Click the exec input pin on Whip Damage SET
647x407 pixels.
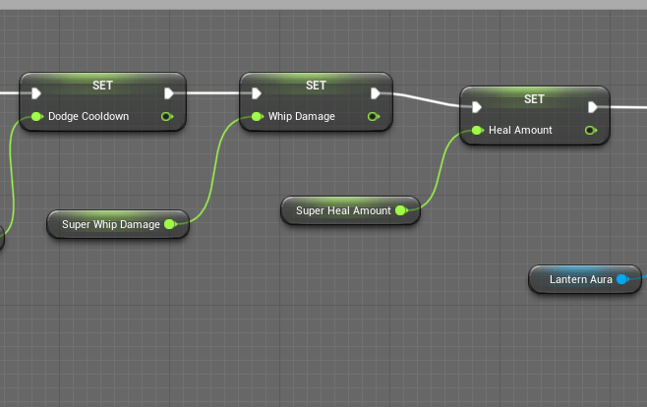(257, 94)
